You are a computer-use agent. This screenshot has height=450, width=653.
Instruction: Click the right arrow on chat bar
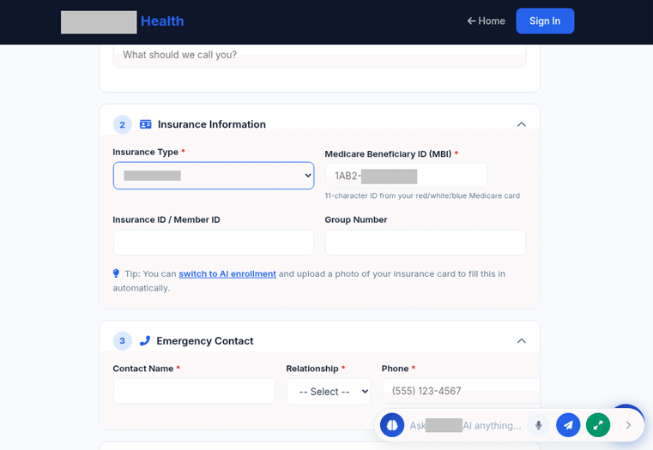coord(628,425)
